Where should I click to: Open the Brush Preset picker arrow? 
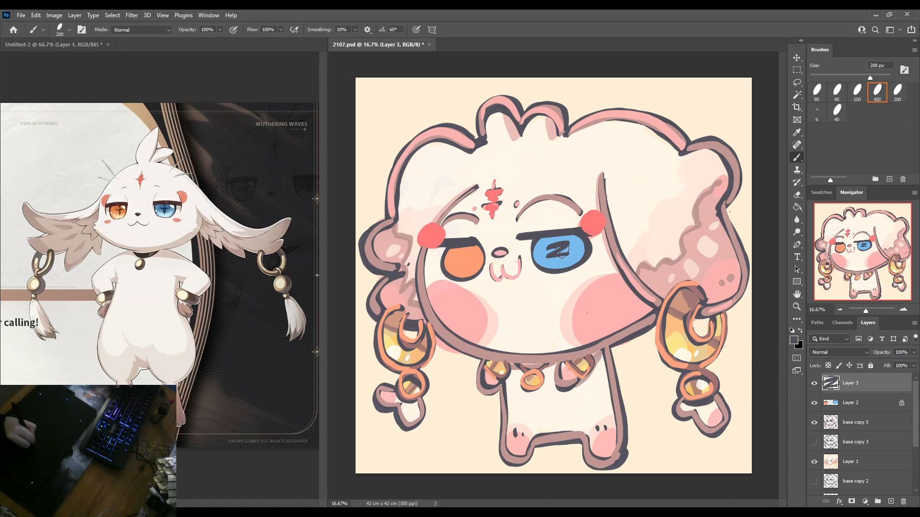[69, 30]
